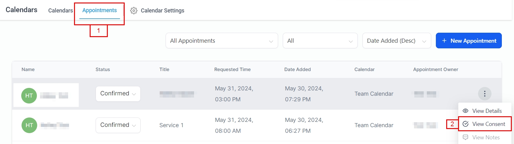Open the Calendar Settings link

click(x=162, y=11)
